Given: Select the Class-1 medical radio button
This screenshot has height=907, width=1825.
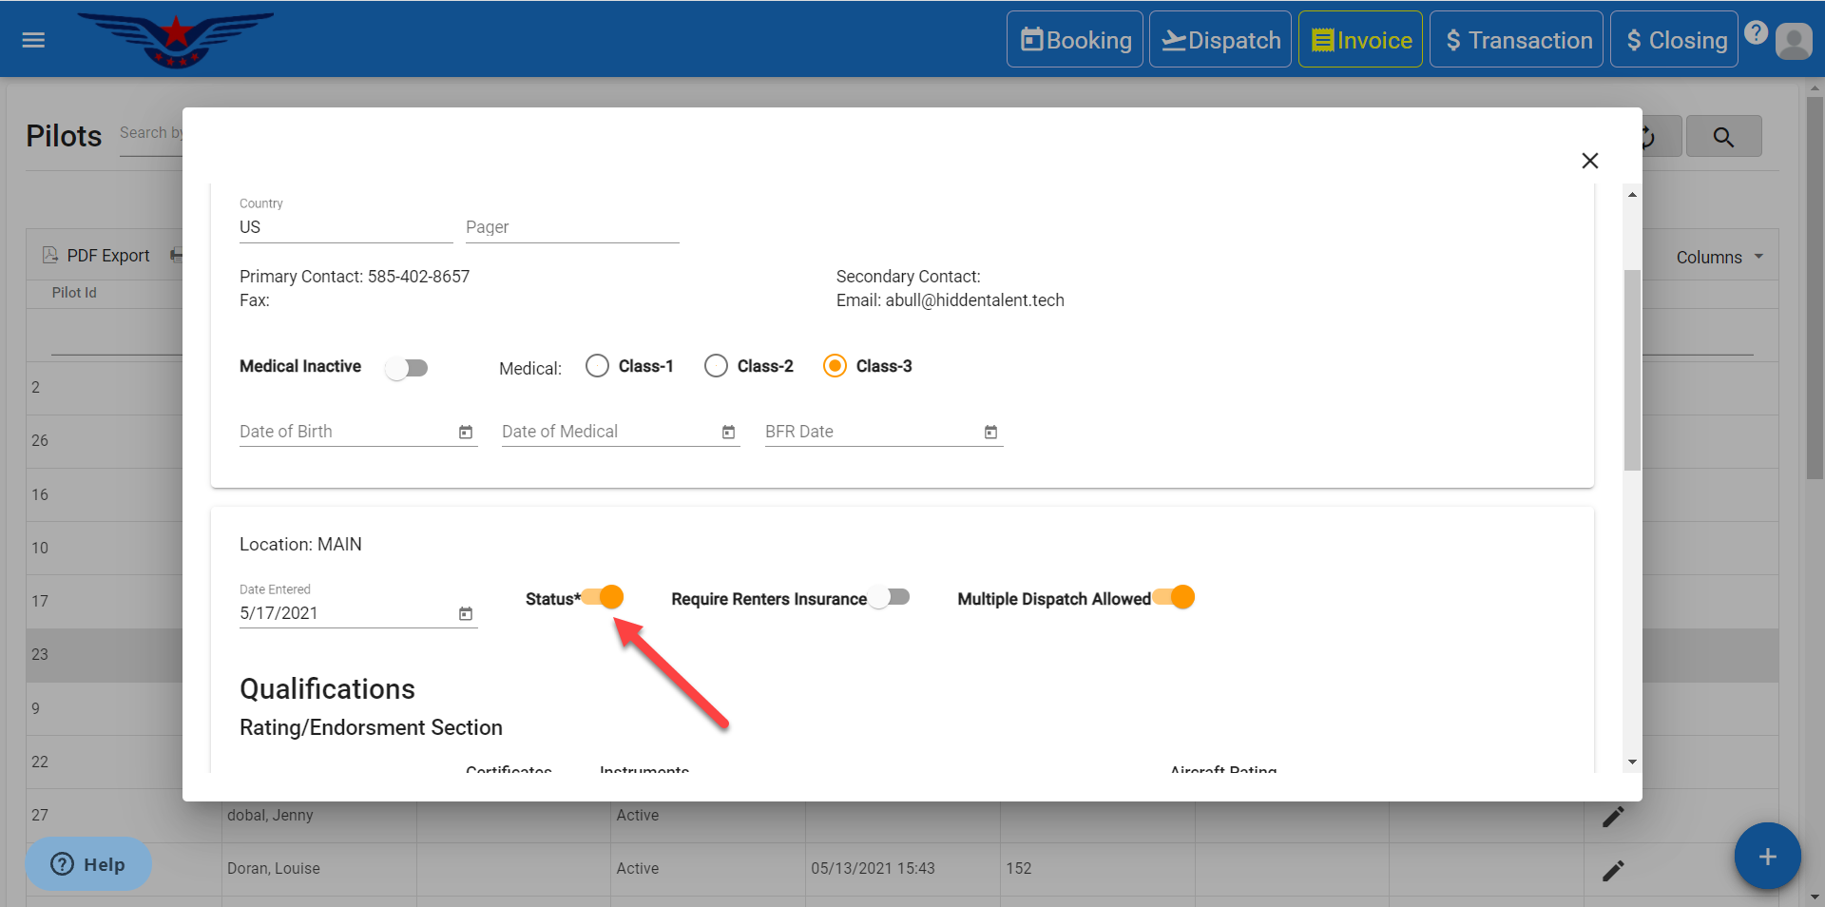Looking at the screenshot, I should click(597, 366).
